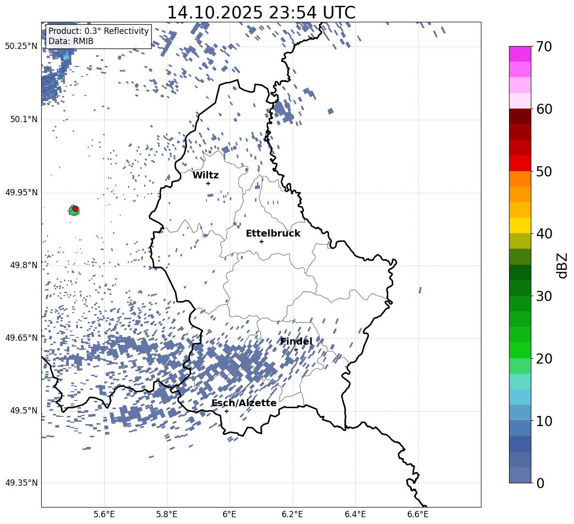
Task: Click the Wiltz station cross marker
Action: pos(208,183)
